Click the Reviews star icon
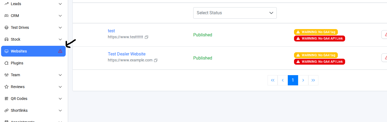Image resolution: width=387 pixels, height=122 pixels. tap(6, 87)
